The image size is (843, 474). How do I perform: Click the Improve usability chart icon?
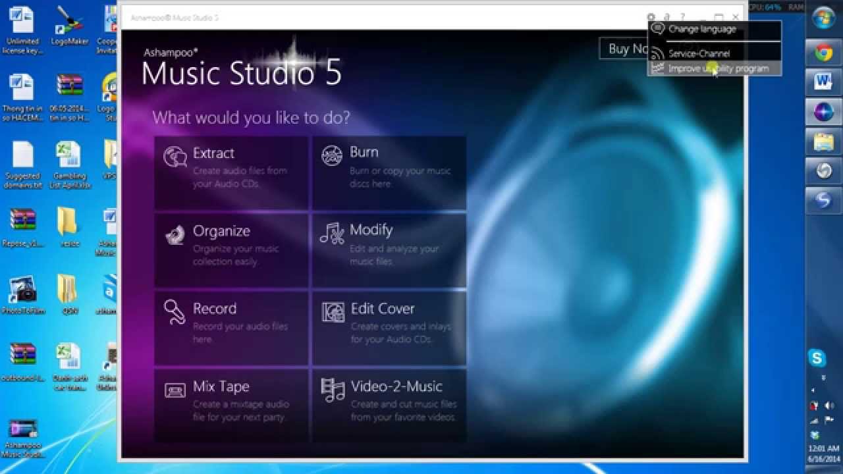657,68
